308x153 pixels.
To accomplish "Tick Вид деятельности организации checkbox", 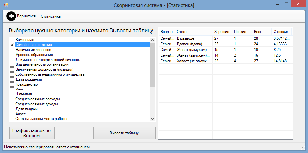I will 12,64.
